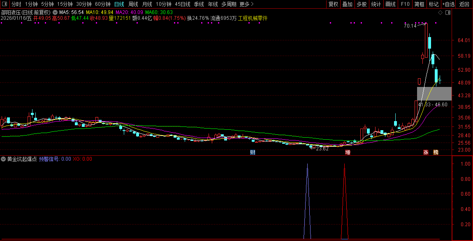Click the 工程机械零件 sector link
Screen dimensions: 473x241
coord(253,18)
